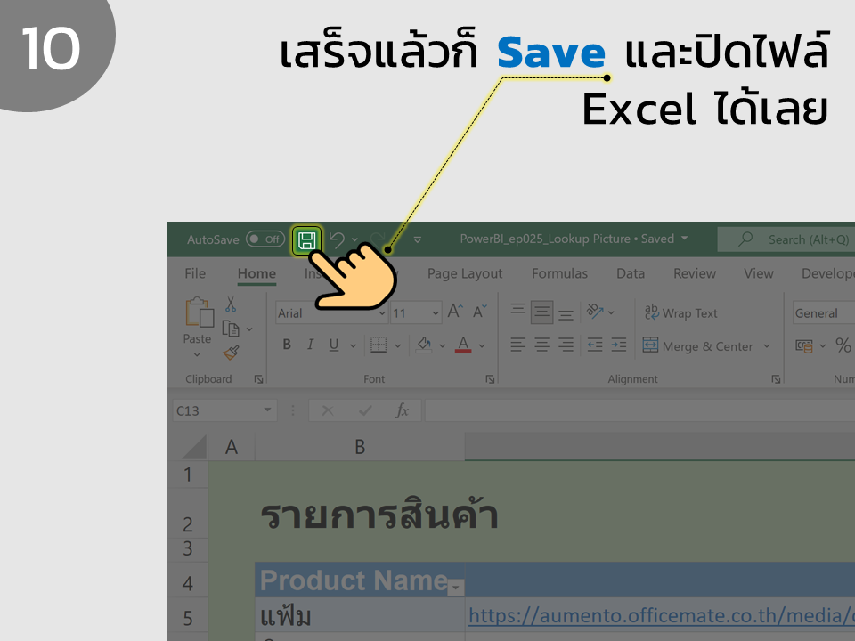Screen dimensions: 855x641
Task: Click the Save icon in title bar
Action: (x=306, y=240)
